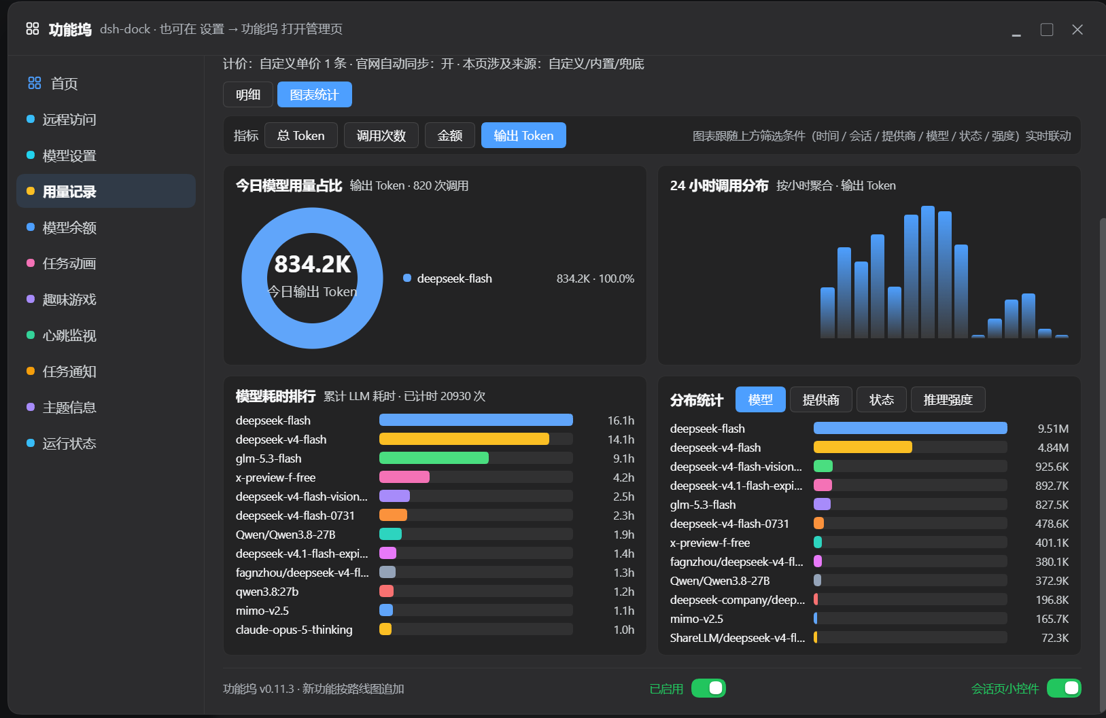This screenshot has width=1106, height=718.
Task: Choose 金额 metric
Action: point(449,135)
